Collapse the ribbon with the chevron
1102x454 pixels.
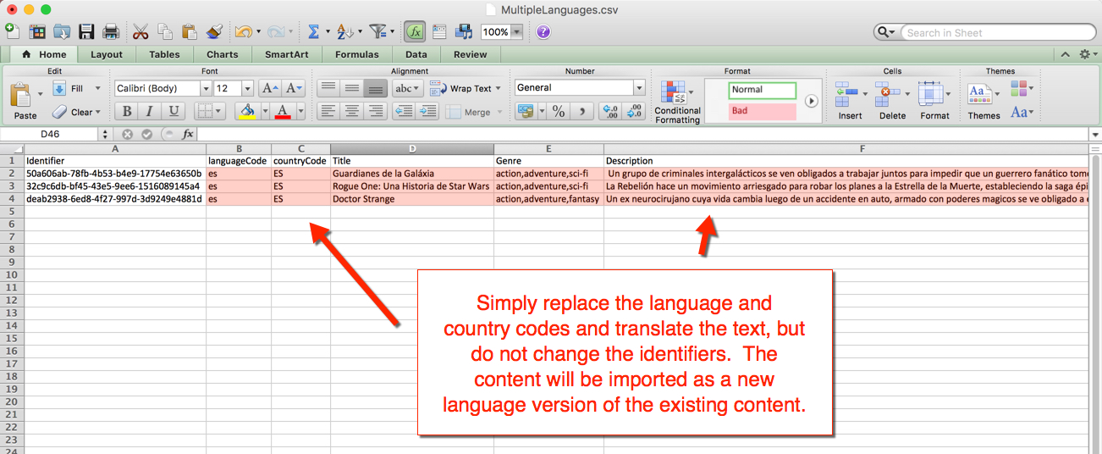pyautogui.click(x=1066, y=54)
